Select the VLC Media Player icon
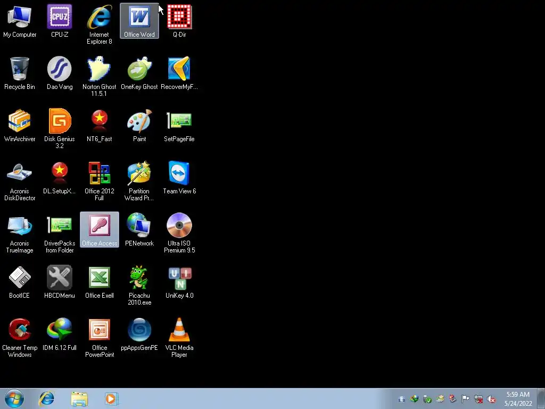The height and width of the screenshot is (409, 545). click(x=179, y=337)
